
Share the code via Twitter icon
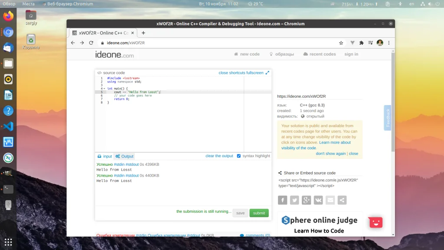pyautogui.click(x=294, y=200)
